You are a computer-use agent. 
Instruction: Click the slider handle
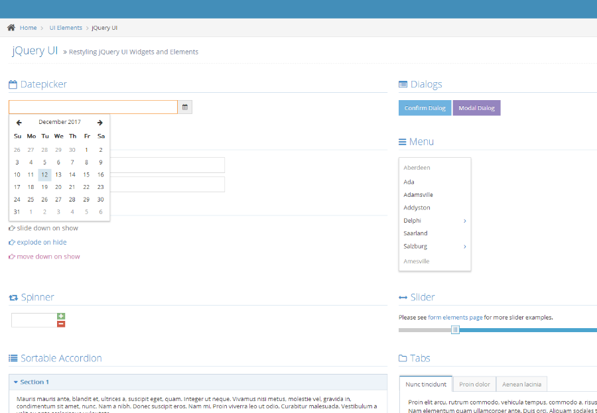(x=455, y=330)
